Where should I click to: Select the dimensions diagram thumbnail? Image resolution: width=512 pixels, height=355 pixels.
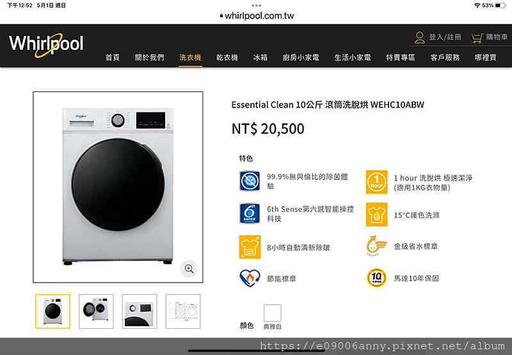pyautogui.click(x=183, y=312)
